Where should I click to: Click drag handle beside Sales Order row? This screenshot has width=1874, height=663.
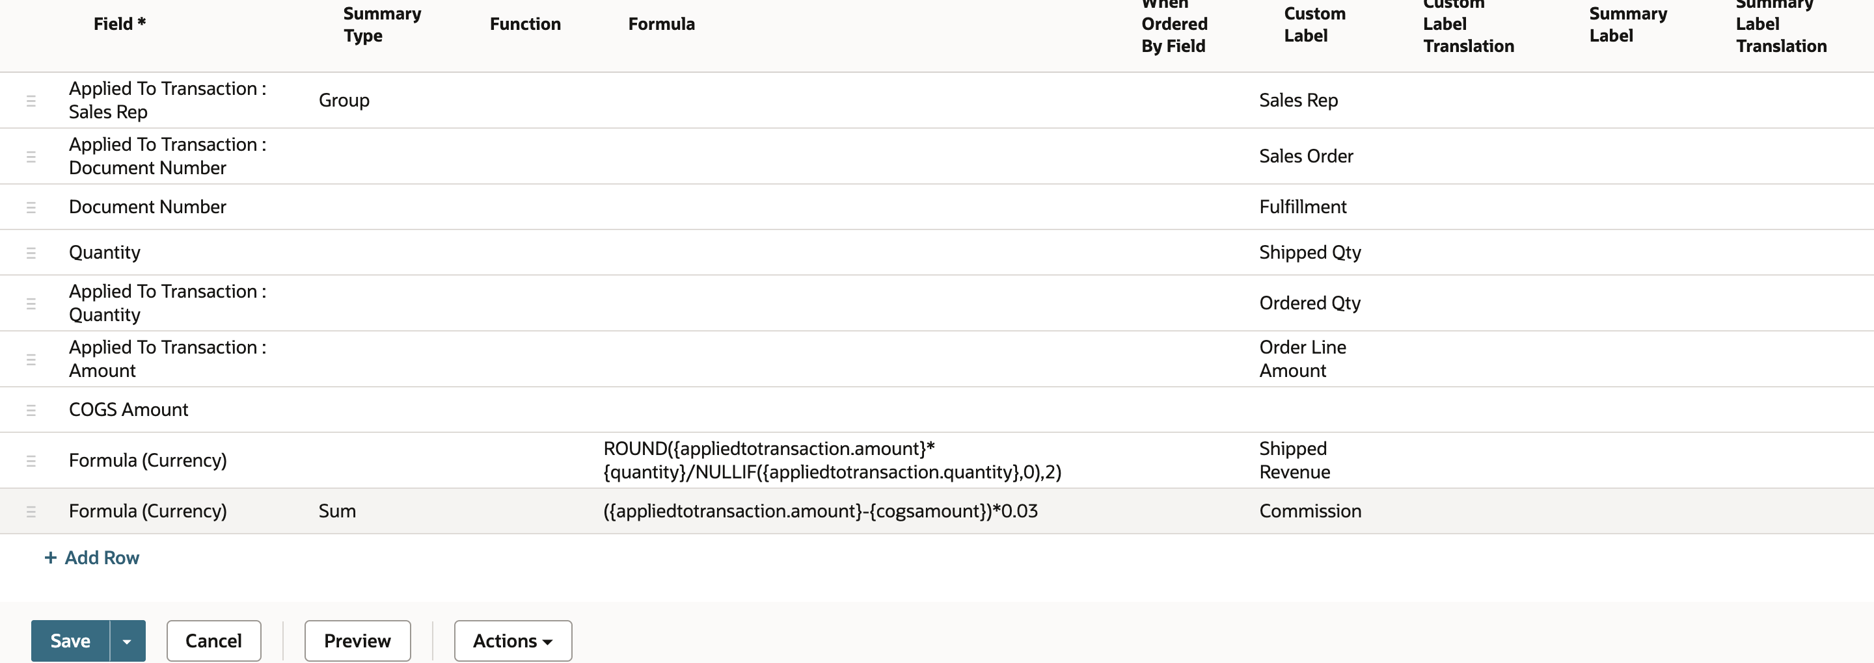click(x=31, y=156)
